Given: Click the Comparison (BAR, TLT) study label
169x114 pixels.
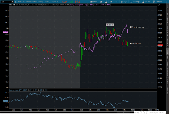Looking at the screenshot, I should pos(78,5).
